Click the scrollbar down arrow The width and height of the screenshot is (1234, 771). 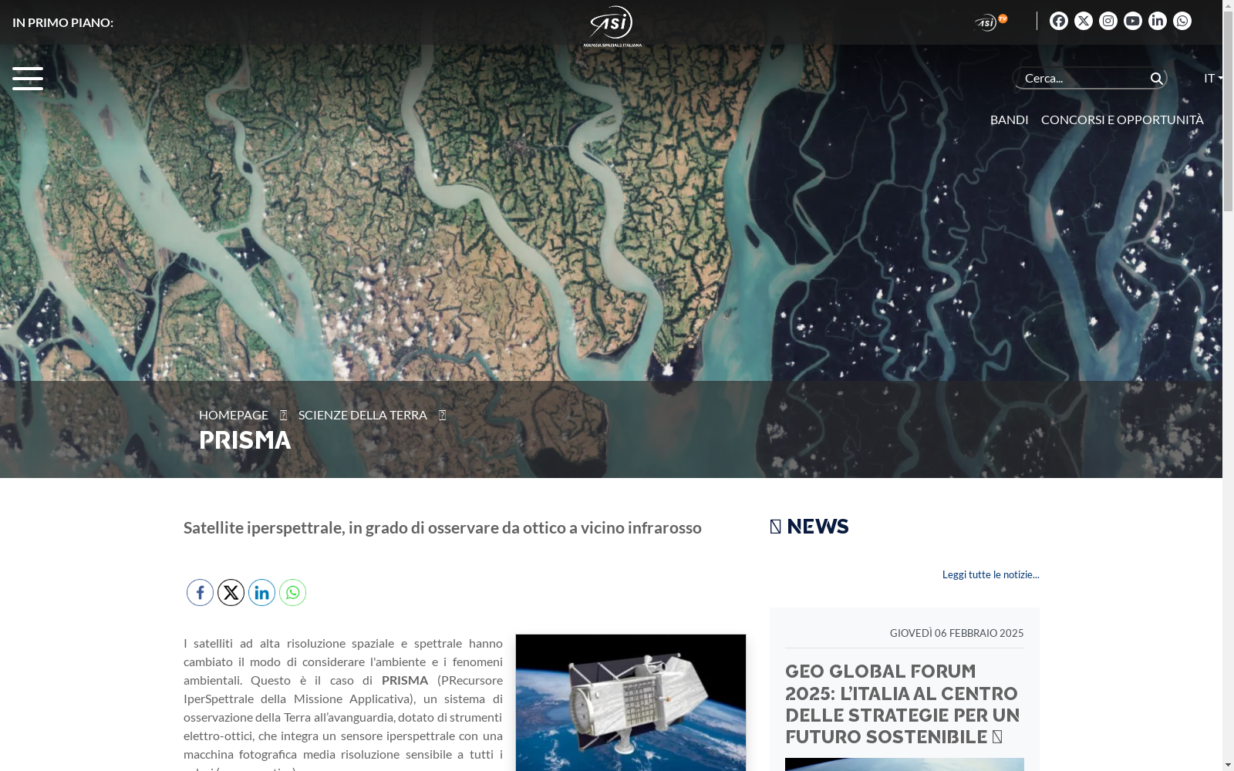tap(1228, 765)
